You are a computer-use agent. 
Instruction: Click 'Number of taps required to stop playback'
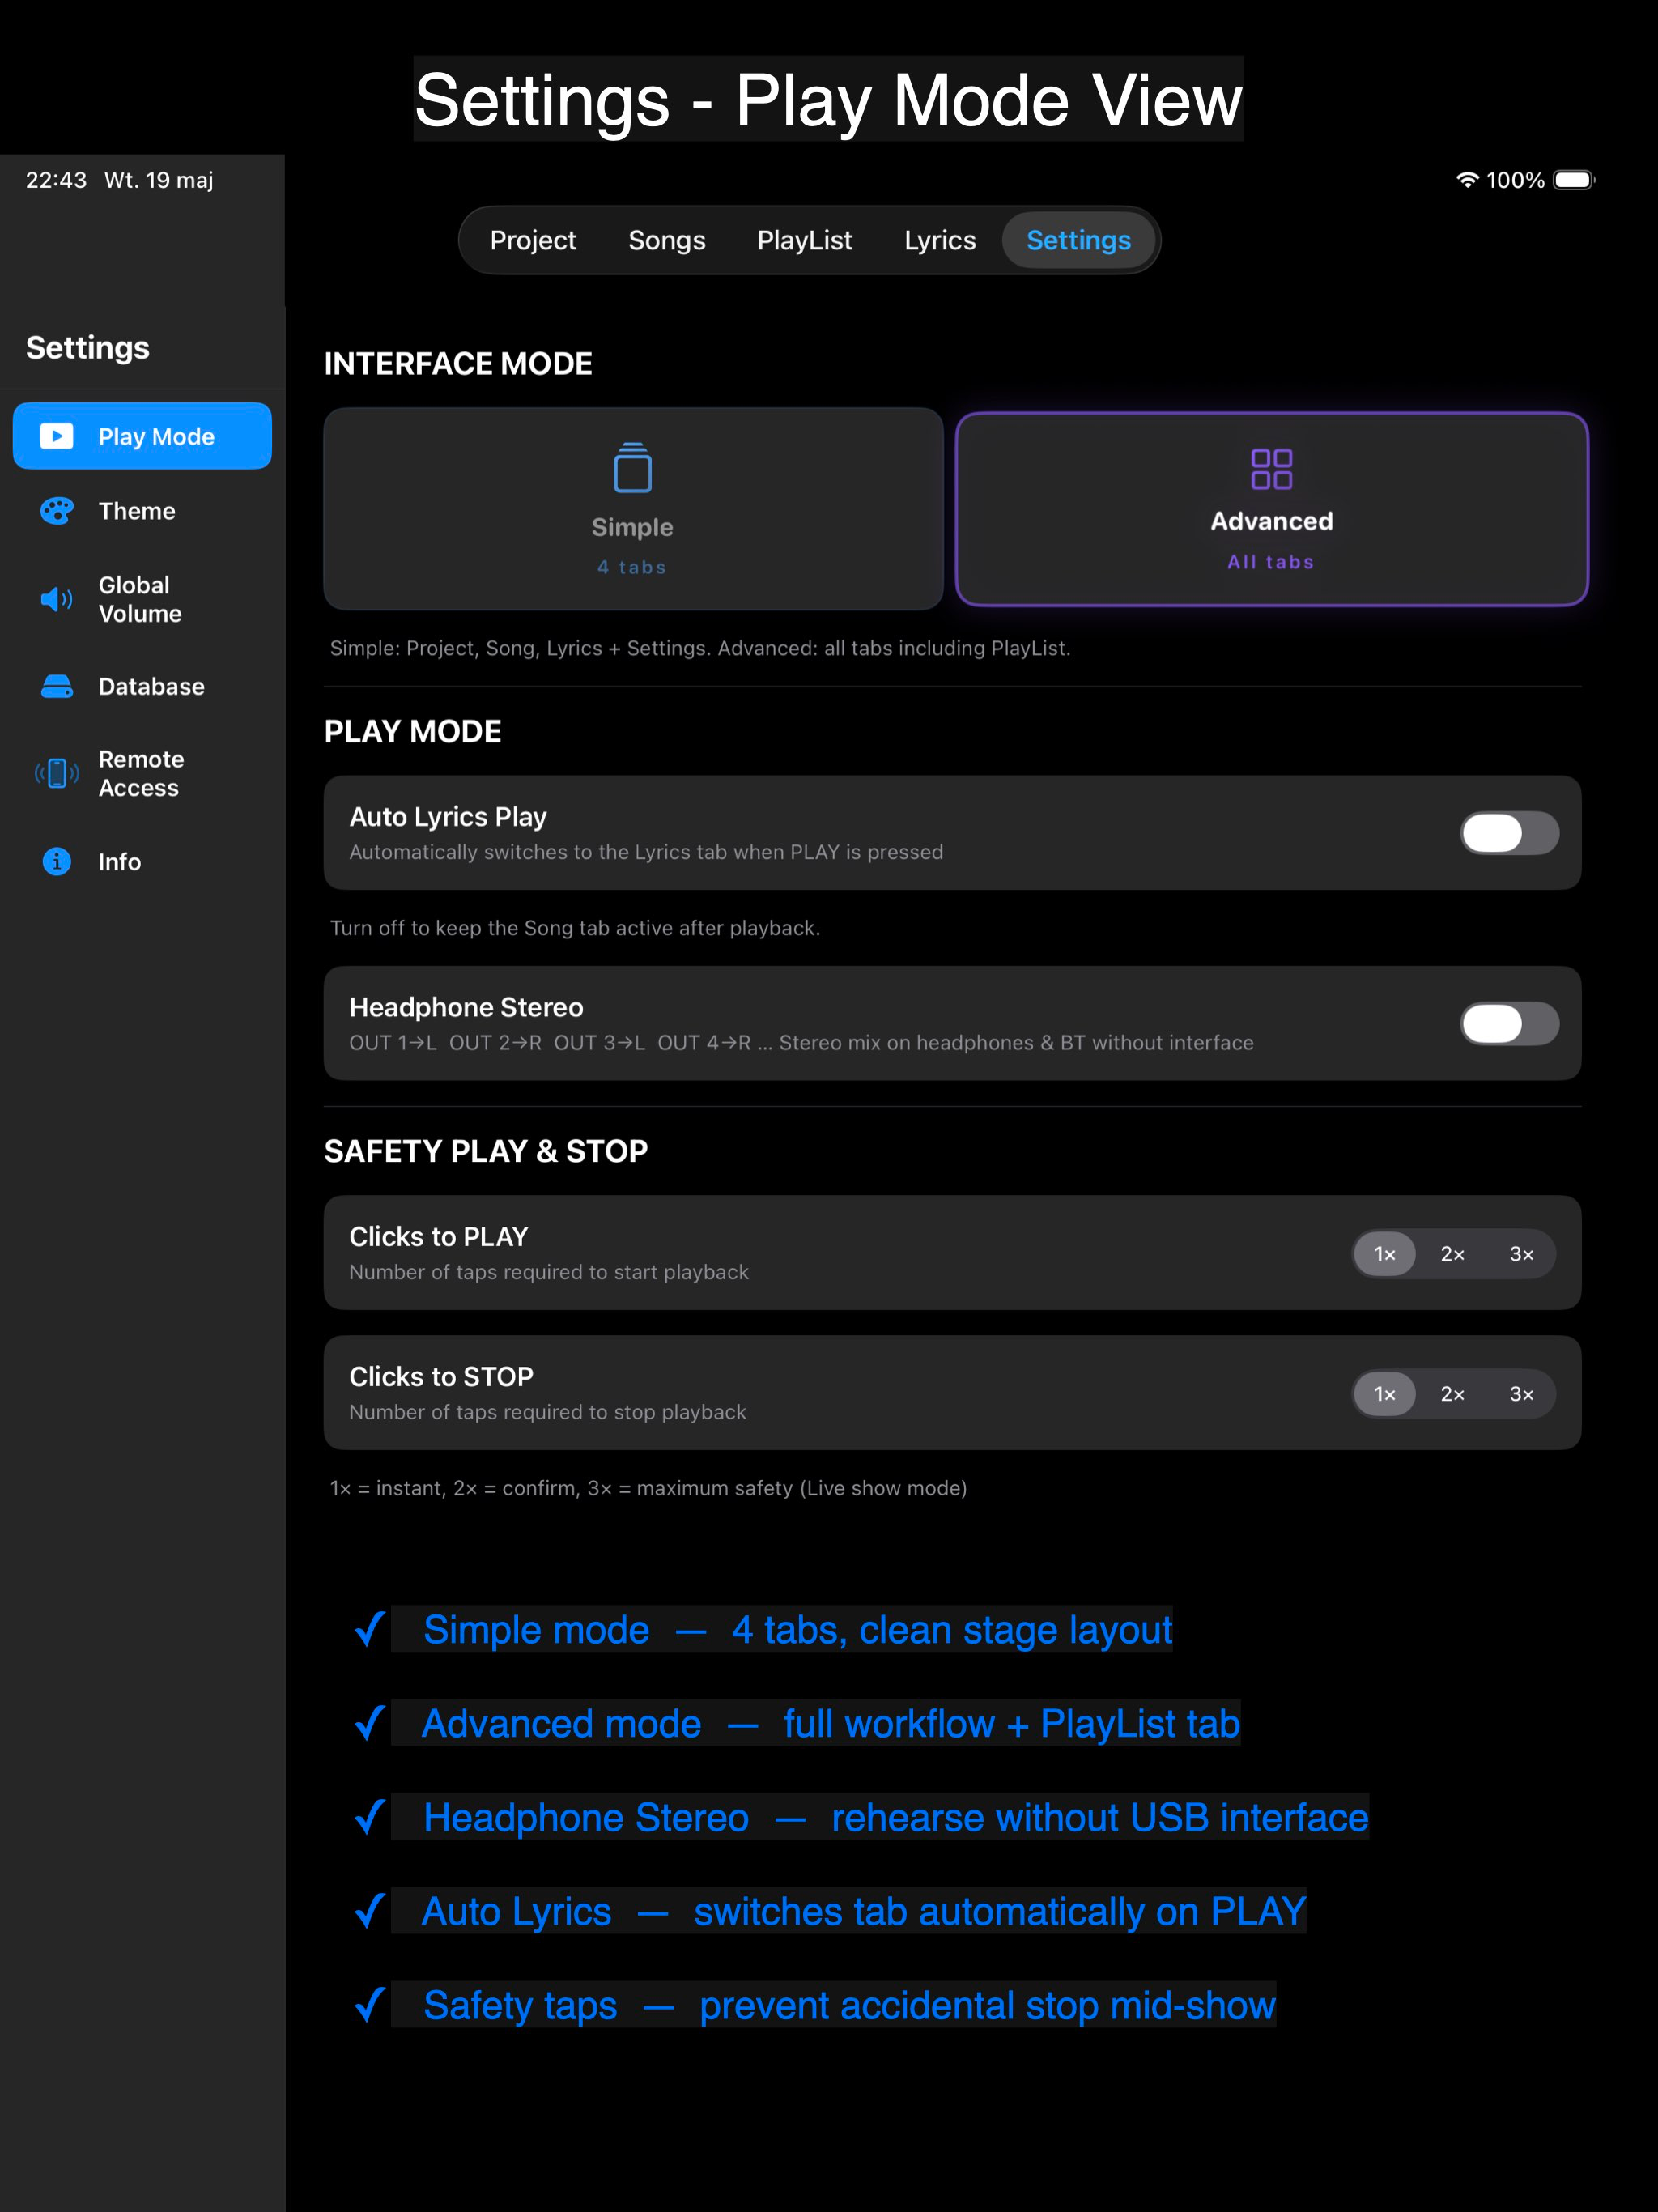[547, 1412]
